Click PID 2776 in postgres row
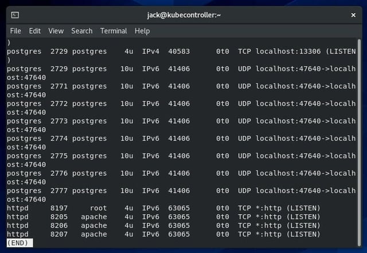Screen dimensions: 367x253 point(59,173)
